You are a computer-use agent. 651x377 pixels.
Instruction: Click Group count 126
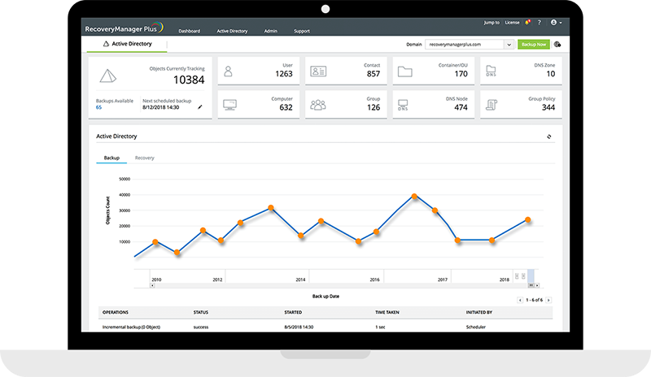tap(374, 107)
